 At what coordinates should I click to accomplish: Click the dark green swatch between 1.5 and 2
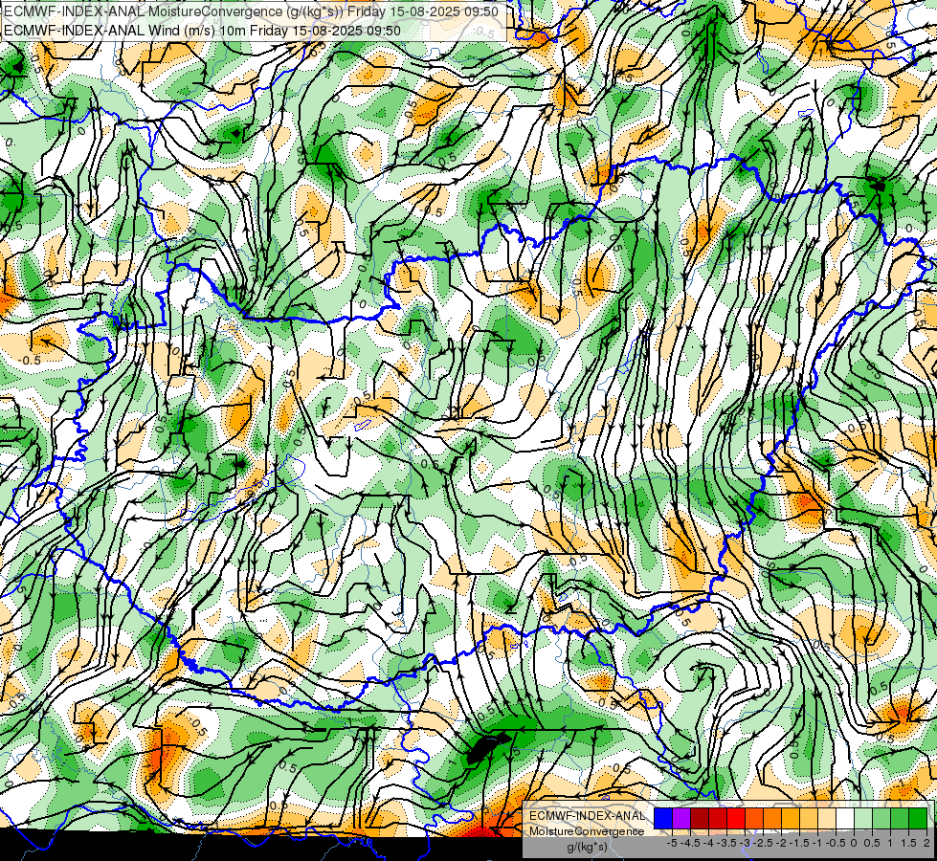tap(918, 818)
